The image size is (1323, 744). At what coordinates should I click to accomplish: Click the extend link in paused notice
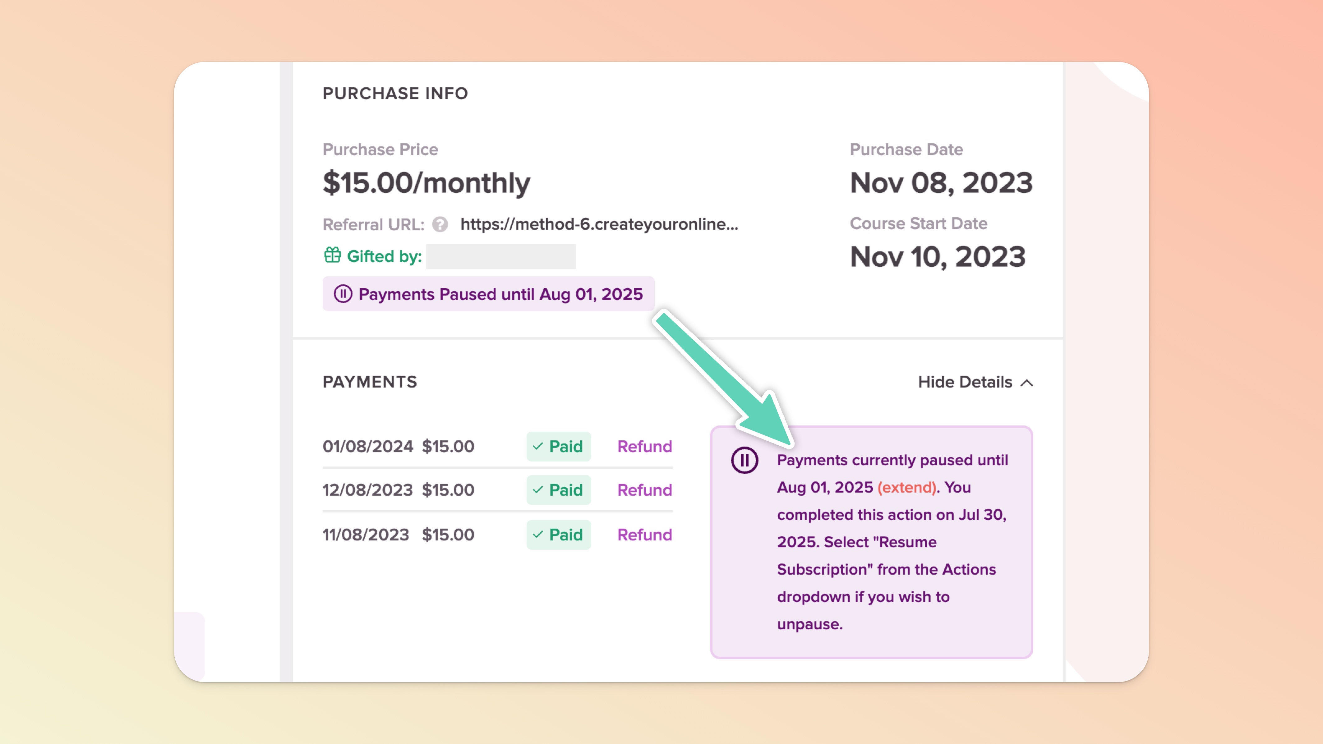tap(906, 487)
